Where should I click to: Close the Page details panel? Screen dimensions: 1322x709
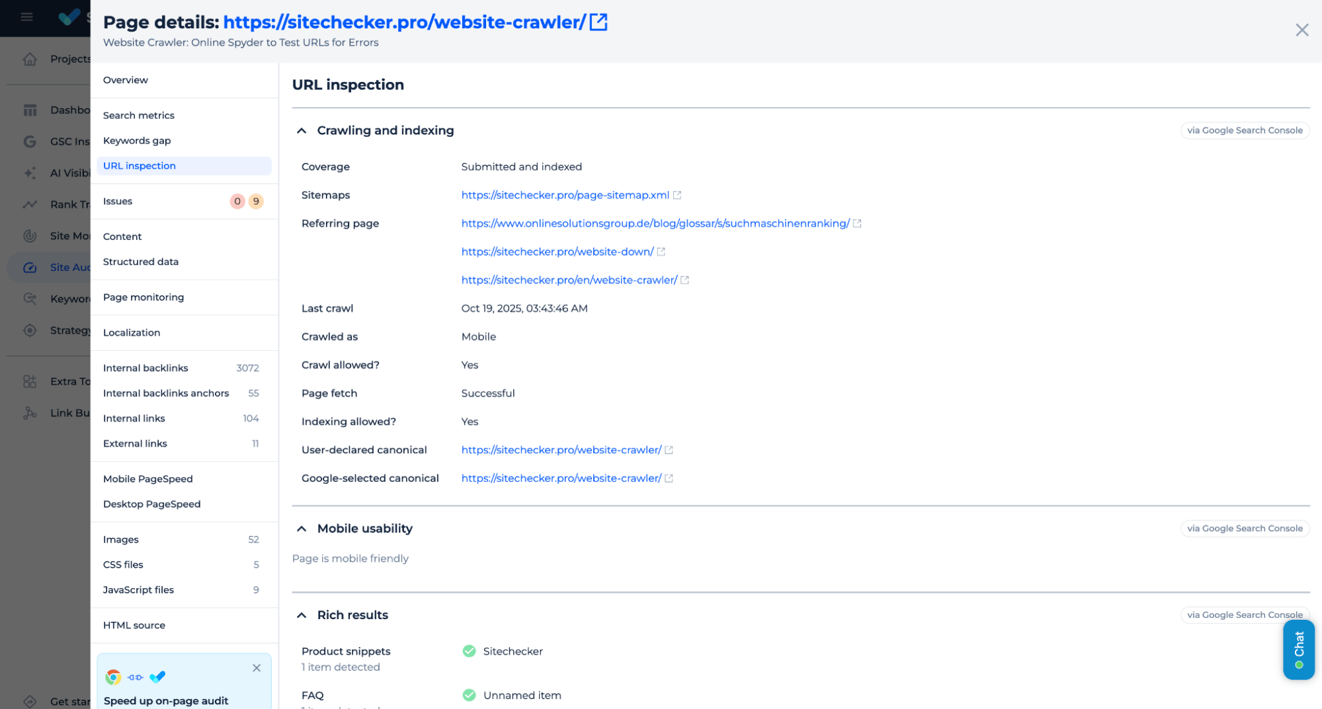coord(1301,30)
